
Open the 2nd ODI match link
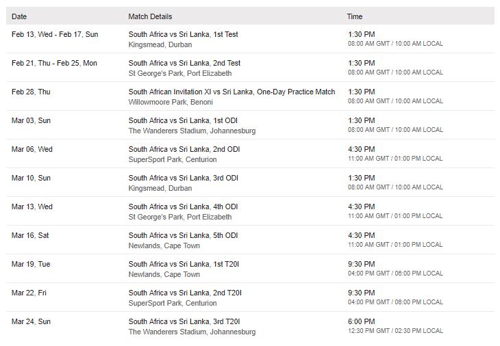point(184,149)
